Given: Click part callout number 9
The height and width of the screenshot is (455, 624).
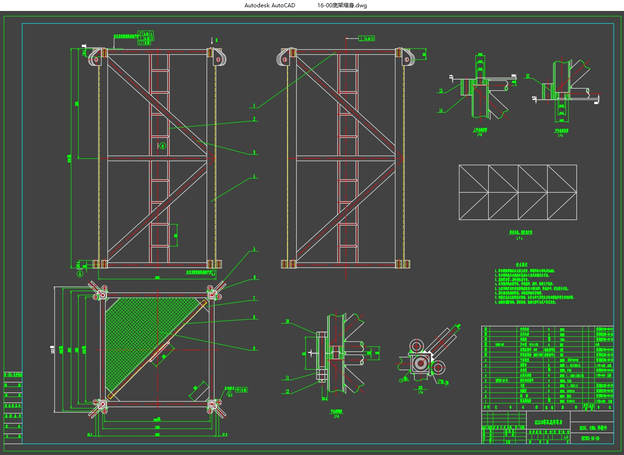Looking at the screenshot, I should click(254, 349).
